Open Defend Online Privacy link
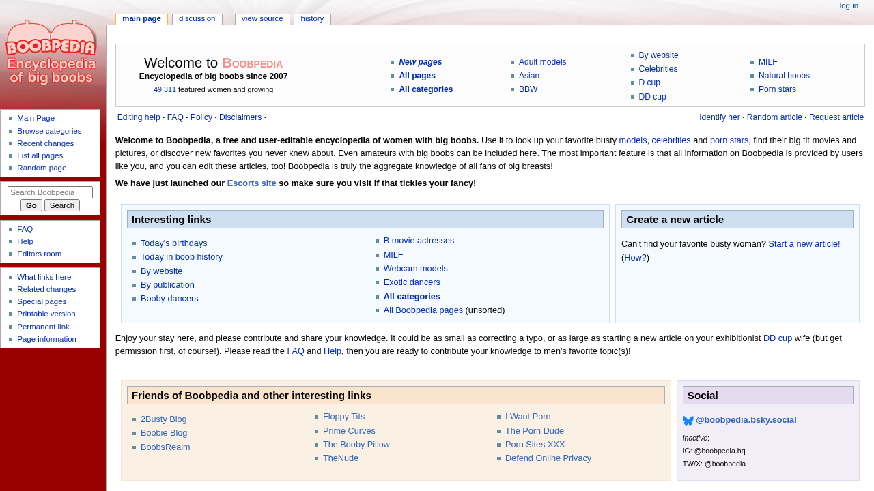The width and height of the screenshot is (874, 491). coord(548,458)
